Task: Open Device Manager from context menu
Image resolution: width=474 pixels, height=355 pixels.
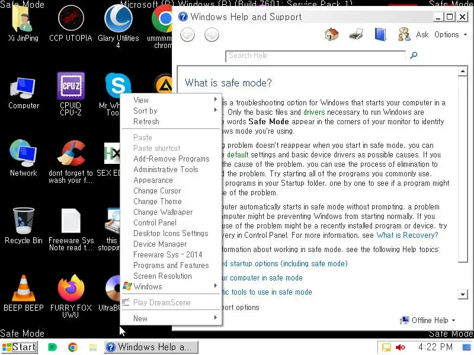Action: tap(171, 244)
